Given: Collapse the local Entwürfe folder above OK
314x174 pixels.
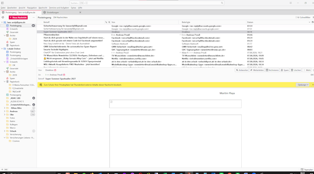Looking at the screenshot, I should point(5,62).
